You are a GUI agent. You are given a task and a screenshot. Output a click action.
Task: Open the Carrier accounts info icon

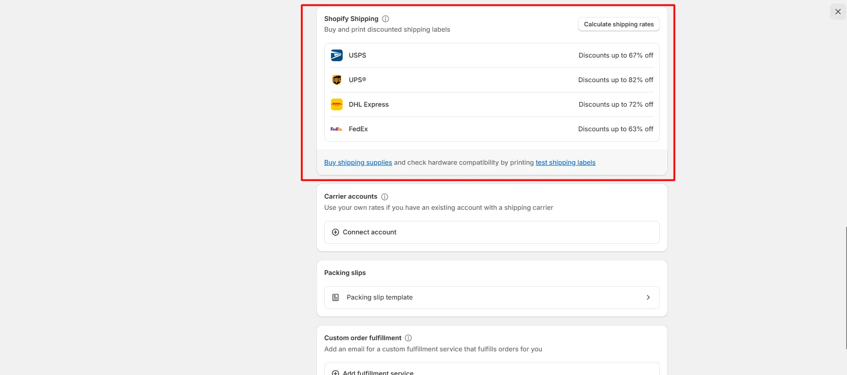click(x=385, y=197)
